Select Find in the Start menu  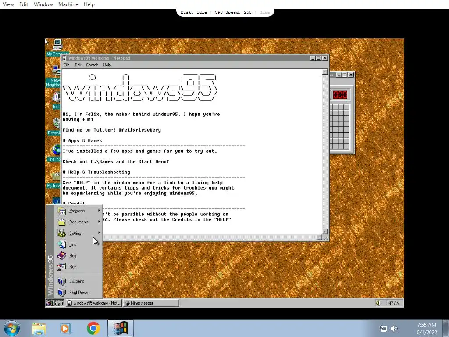click(78, 244)
